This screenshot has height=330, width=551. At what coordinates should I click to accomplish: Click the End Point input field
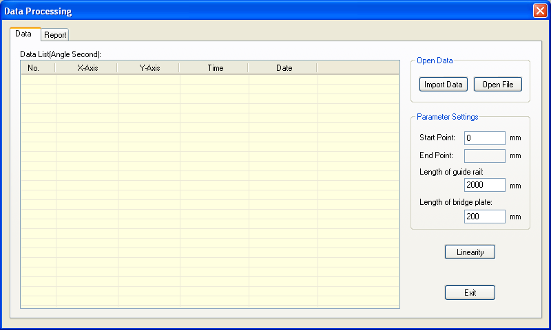(x=484, y=156)
